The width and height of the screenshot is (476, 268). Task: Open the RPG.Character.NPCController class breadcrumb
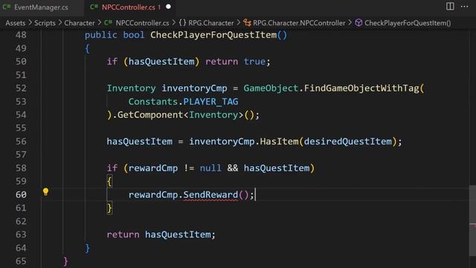point(299,23)
